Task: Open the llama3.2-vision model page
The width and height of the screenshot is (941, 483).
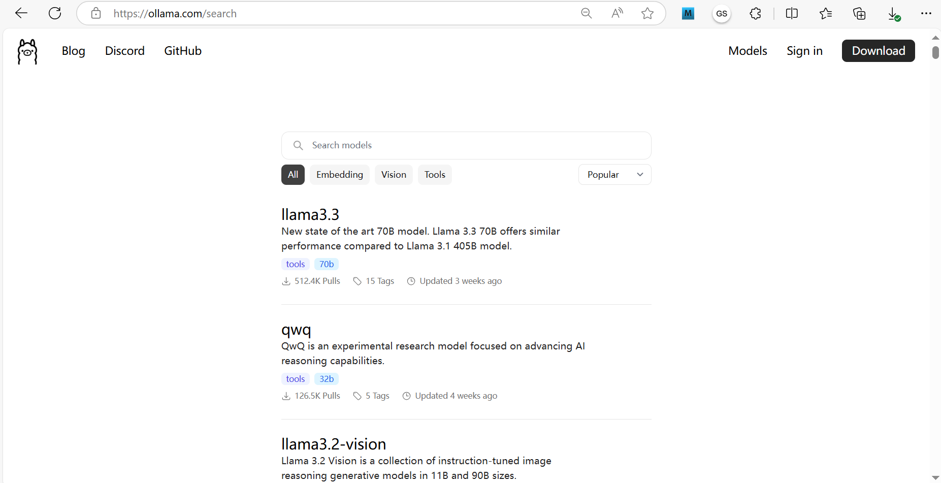Action: pos(334,444)
